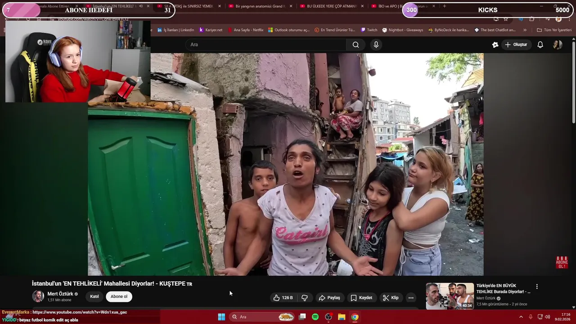This screenshot has height=324, width=576.
Task: Close the 'SILA ARTAŞ ile SINIRSIZ YEMEK' tab
Action: coord(220,6)
